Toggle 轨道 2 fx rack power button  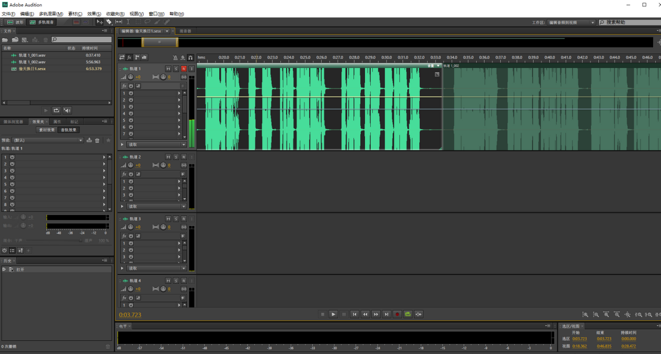coord(131,174)
